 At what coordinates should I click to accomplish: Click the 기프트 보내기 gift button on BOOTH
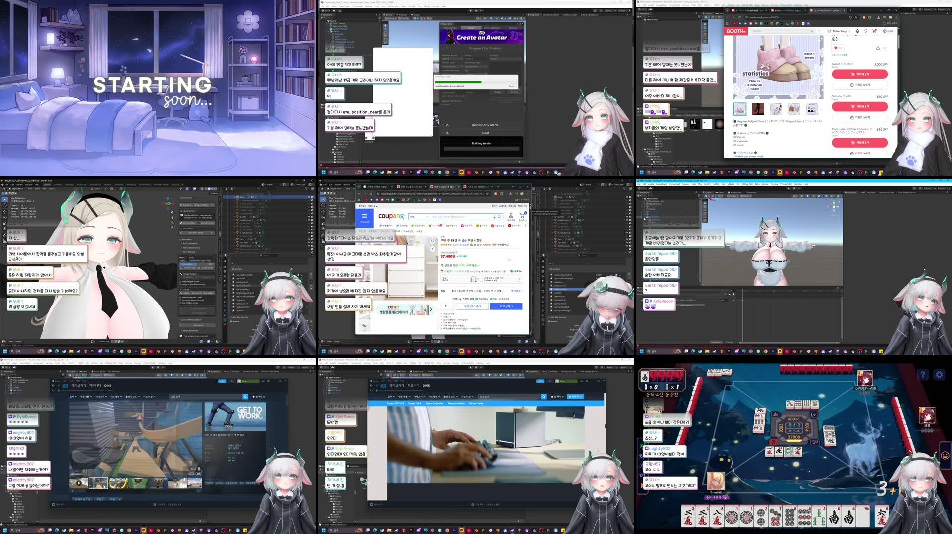[x=860, y=85]
